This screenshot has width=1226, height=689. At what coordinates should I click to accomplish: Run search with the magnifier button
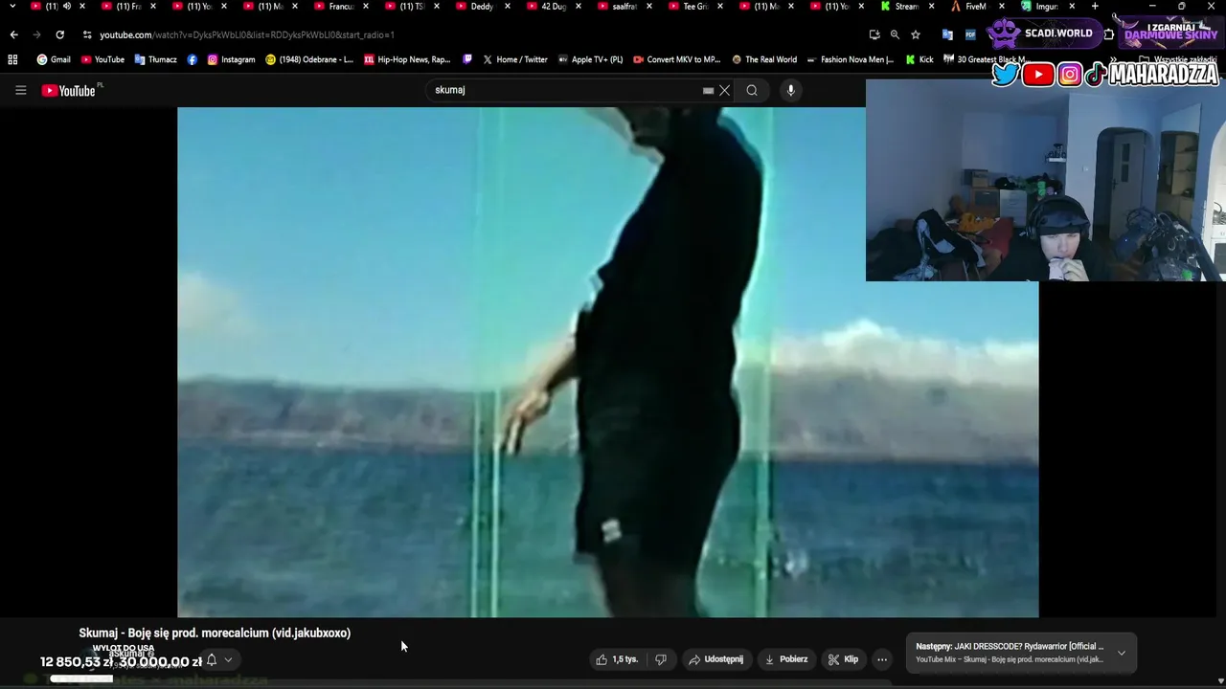point(752,90)
